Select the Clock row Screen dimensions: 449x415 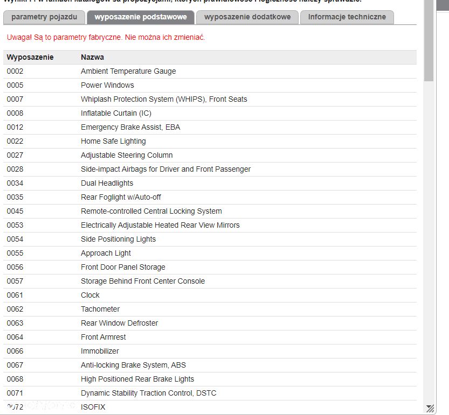point(210,296)
